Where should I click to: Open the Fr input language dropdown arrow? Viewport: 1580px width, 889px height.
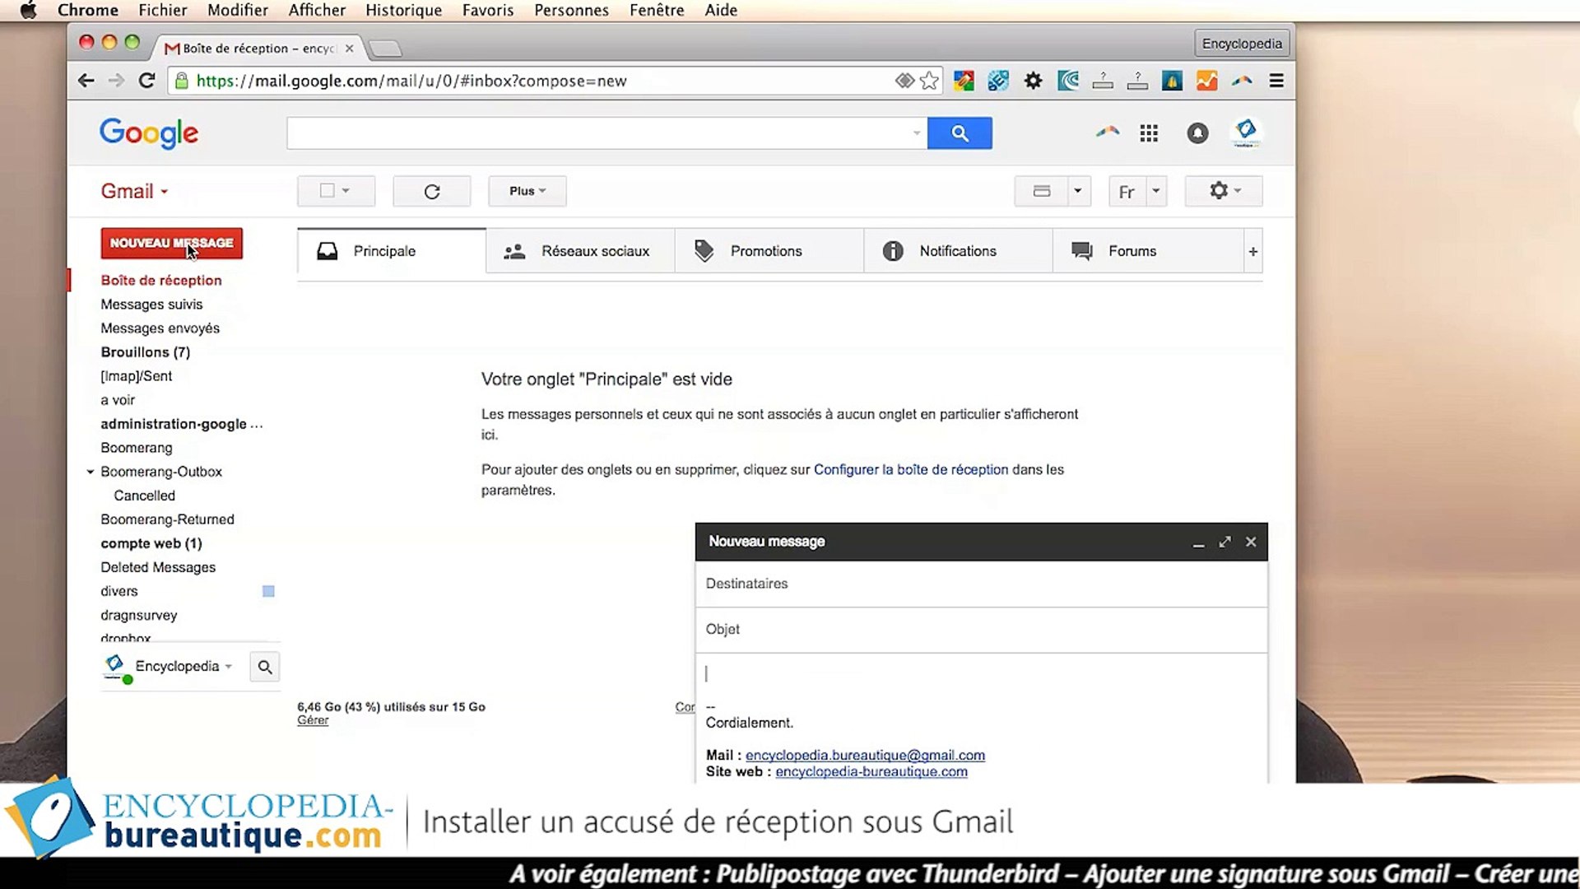pos(1156,191)
